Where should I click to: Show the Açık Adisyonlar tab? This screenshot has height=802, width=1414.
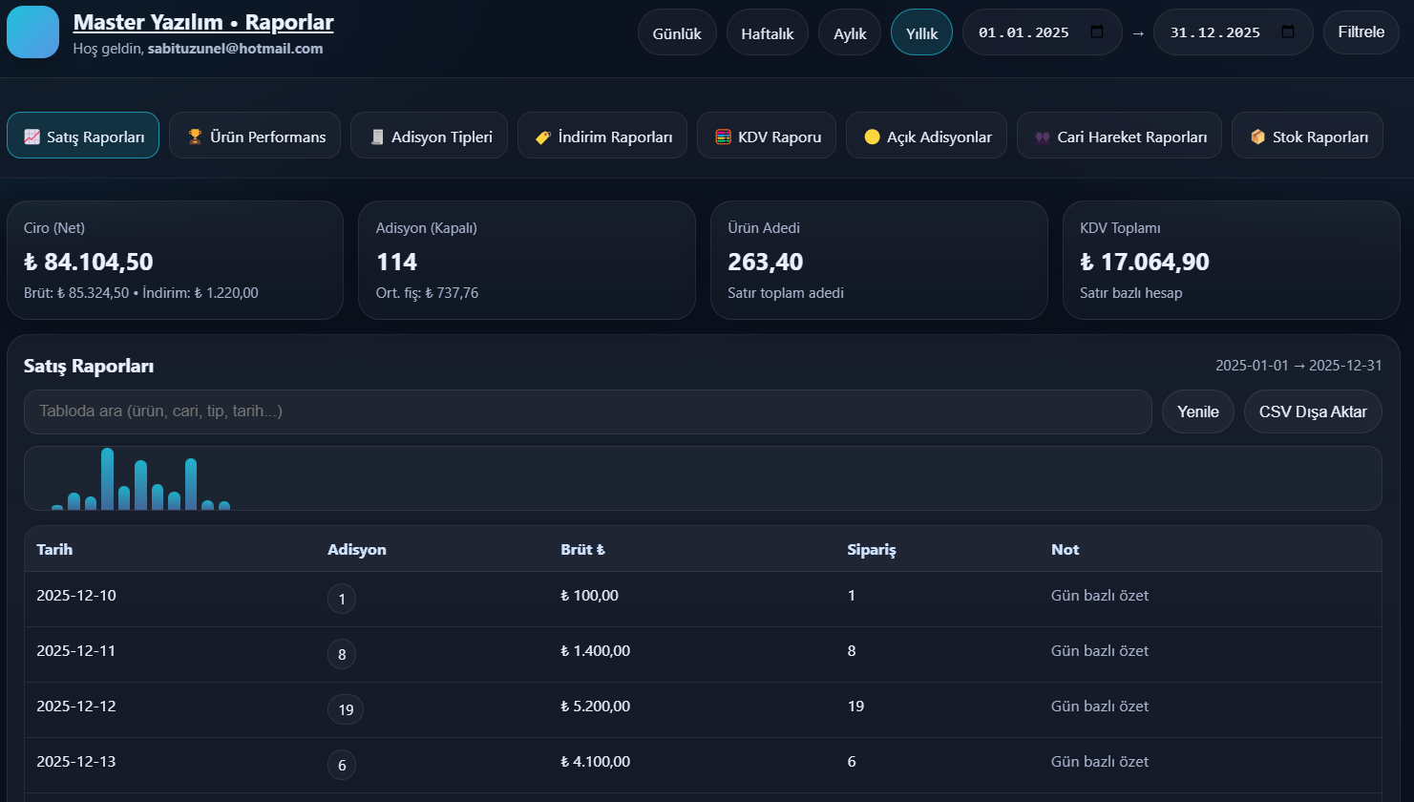point(926,136)
